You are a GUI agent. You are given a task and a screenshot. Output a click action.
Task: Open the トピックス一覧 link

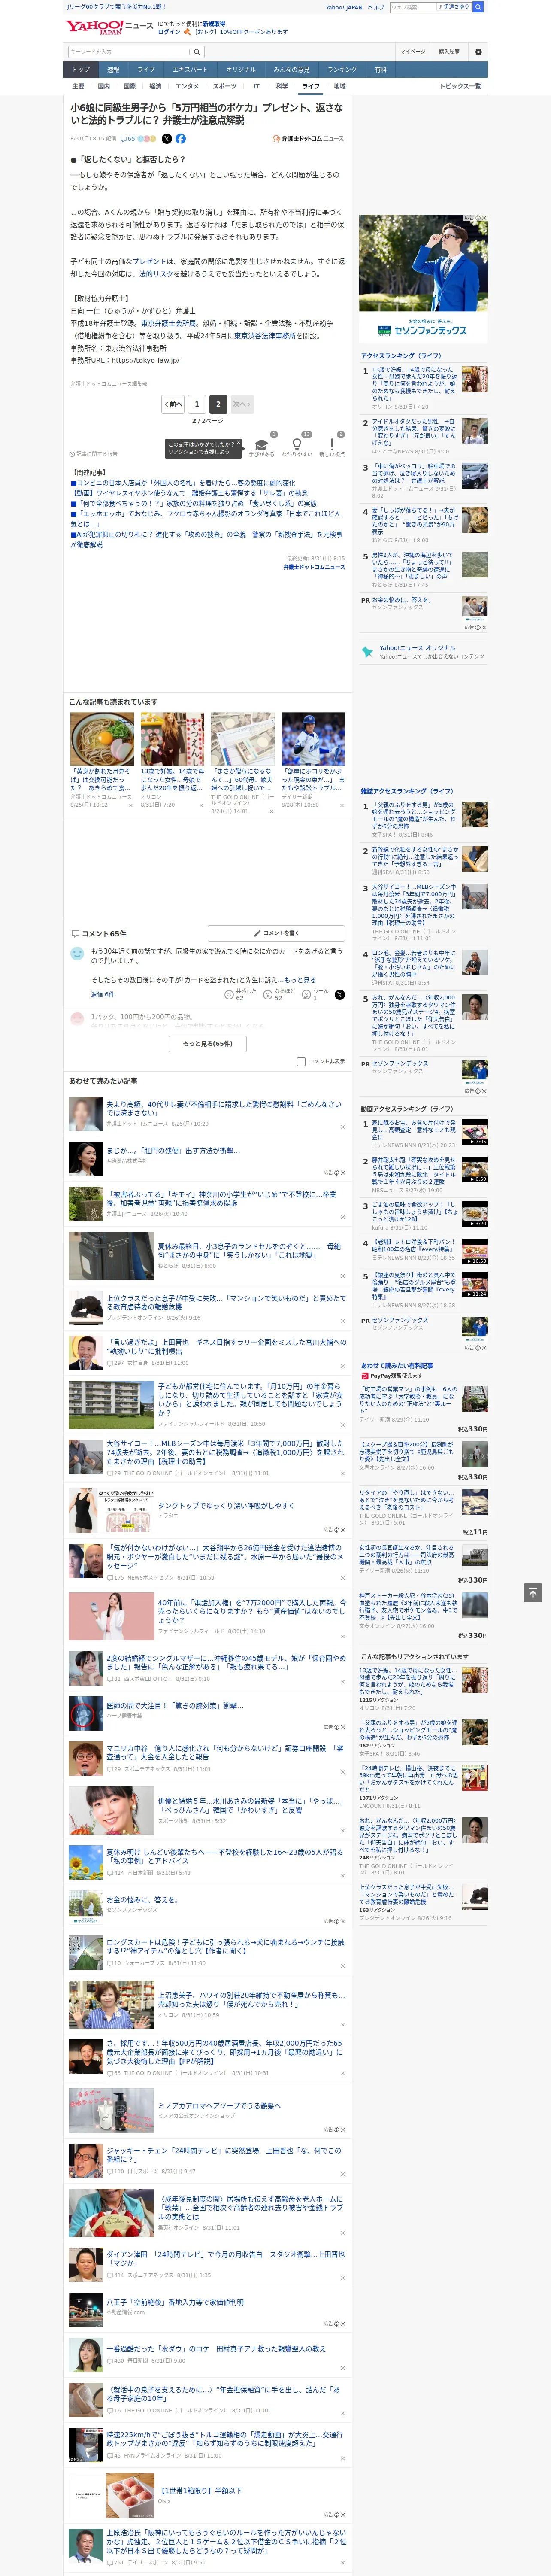[x=460, y=87]
